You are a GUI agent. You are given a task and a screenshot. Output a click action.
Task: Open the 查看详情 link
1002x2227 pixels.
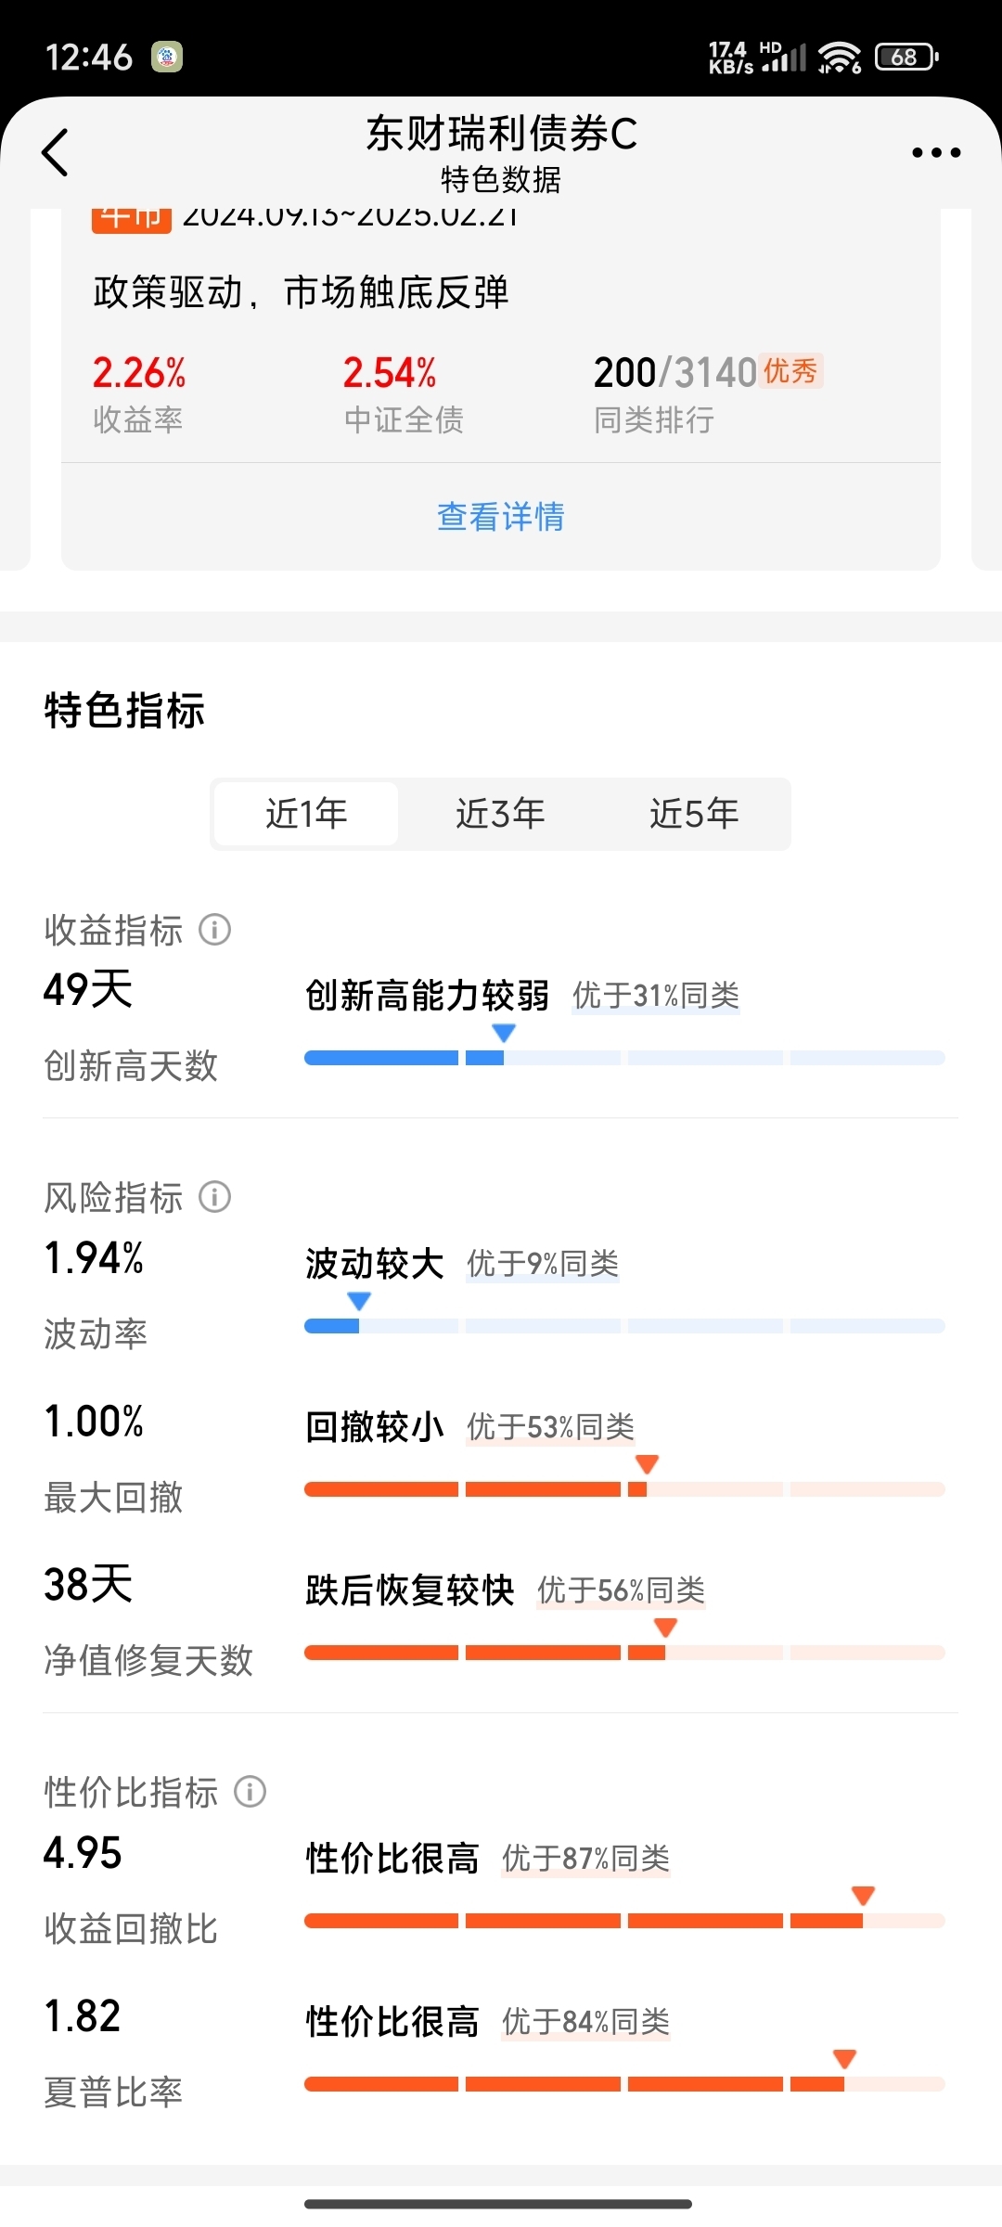tap(501, 517)
